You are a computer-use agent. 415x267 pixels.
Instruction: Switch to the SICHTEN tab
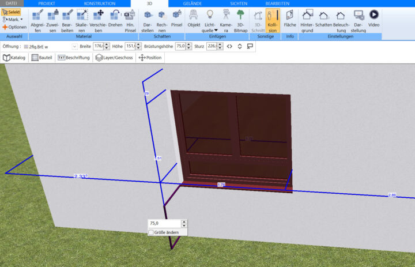point(239,3)
